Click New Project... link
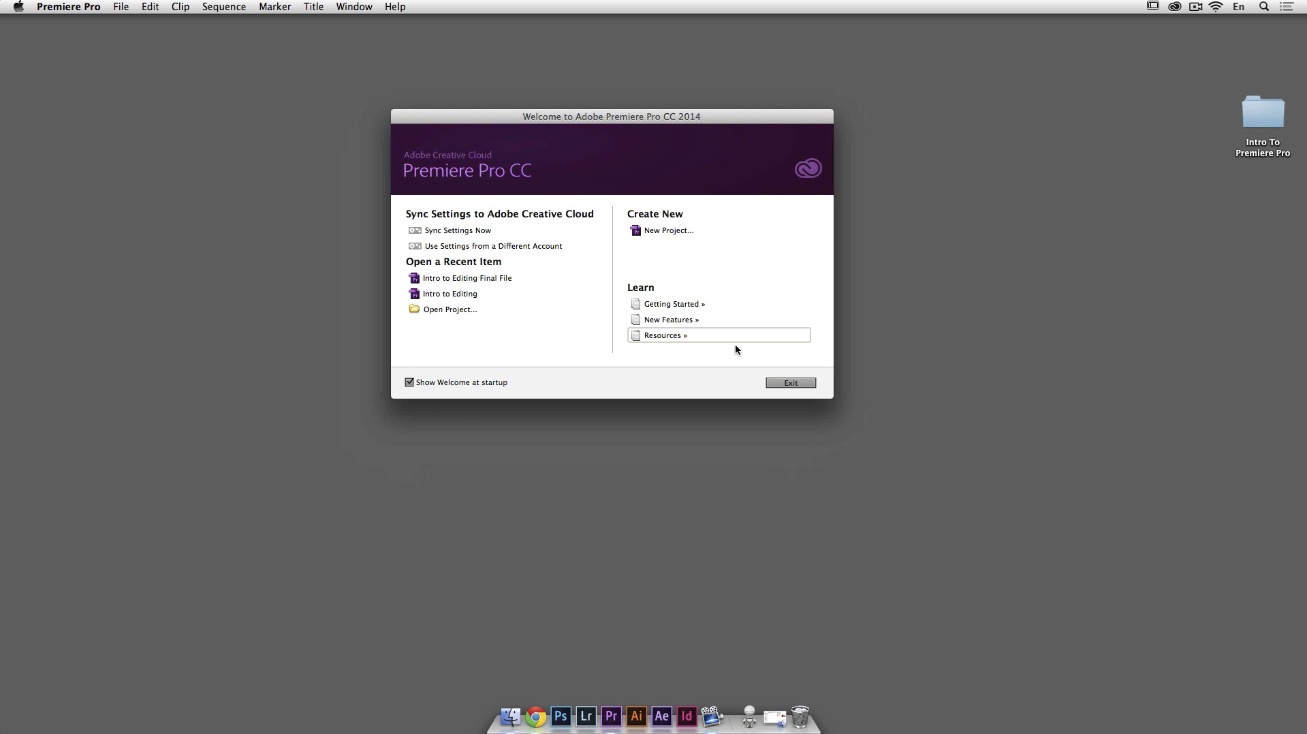Image resolution: width=1307 pixels, height=734 pixels. pos(669,230)
